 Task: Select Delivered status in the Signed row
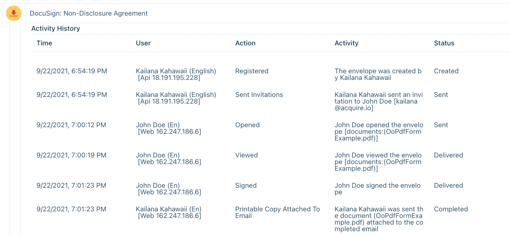click(448, 185)
